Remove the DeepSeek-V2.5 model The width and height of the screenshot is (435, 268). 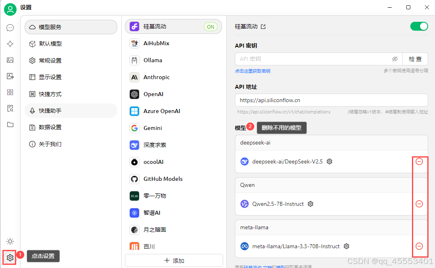(419, 161)
